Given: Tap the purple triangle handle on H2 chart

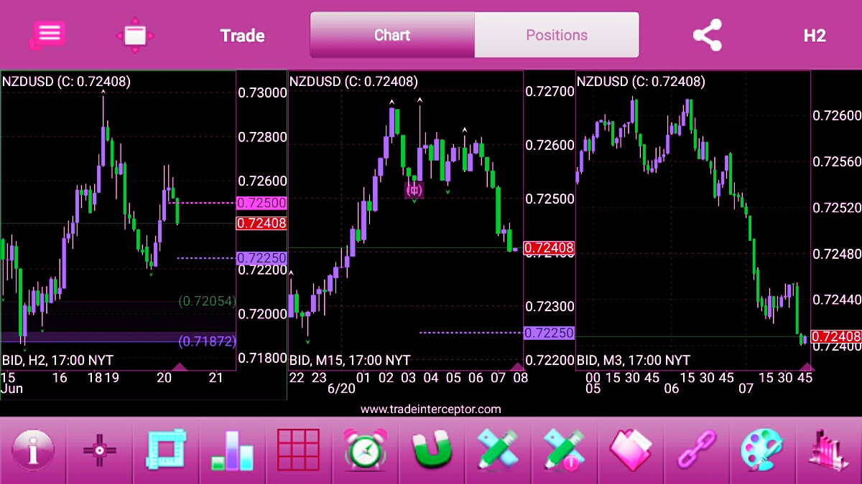Looking at the screenshot, I should [180, 367].
